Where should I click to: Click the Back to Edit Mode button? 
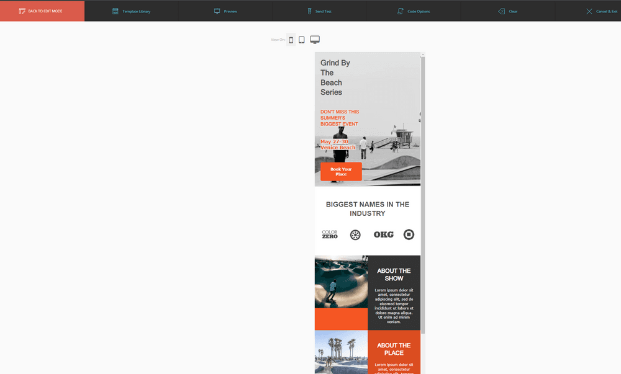click(x=42, y=11)
